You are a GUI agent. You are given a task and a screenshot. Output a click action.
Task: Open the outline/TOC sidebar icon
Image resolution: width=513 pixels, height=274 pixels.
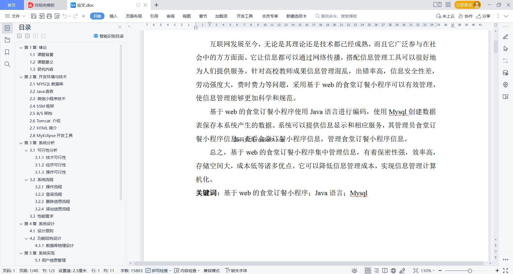[x=7, y=28]
